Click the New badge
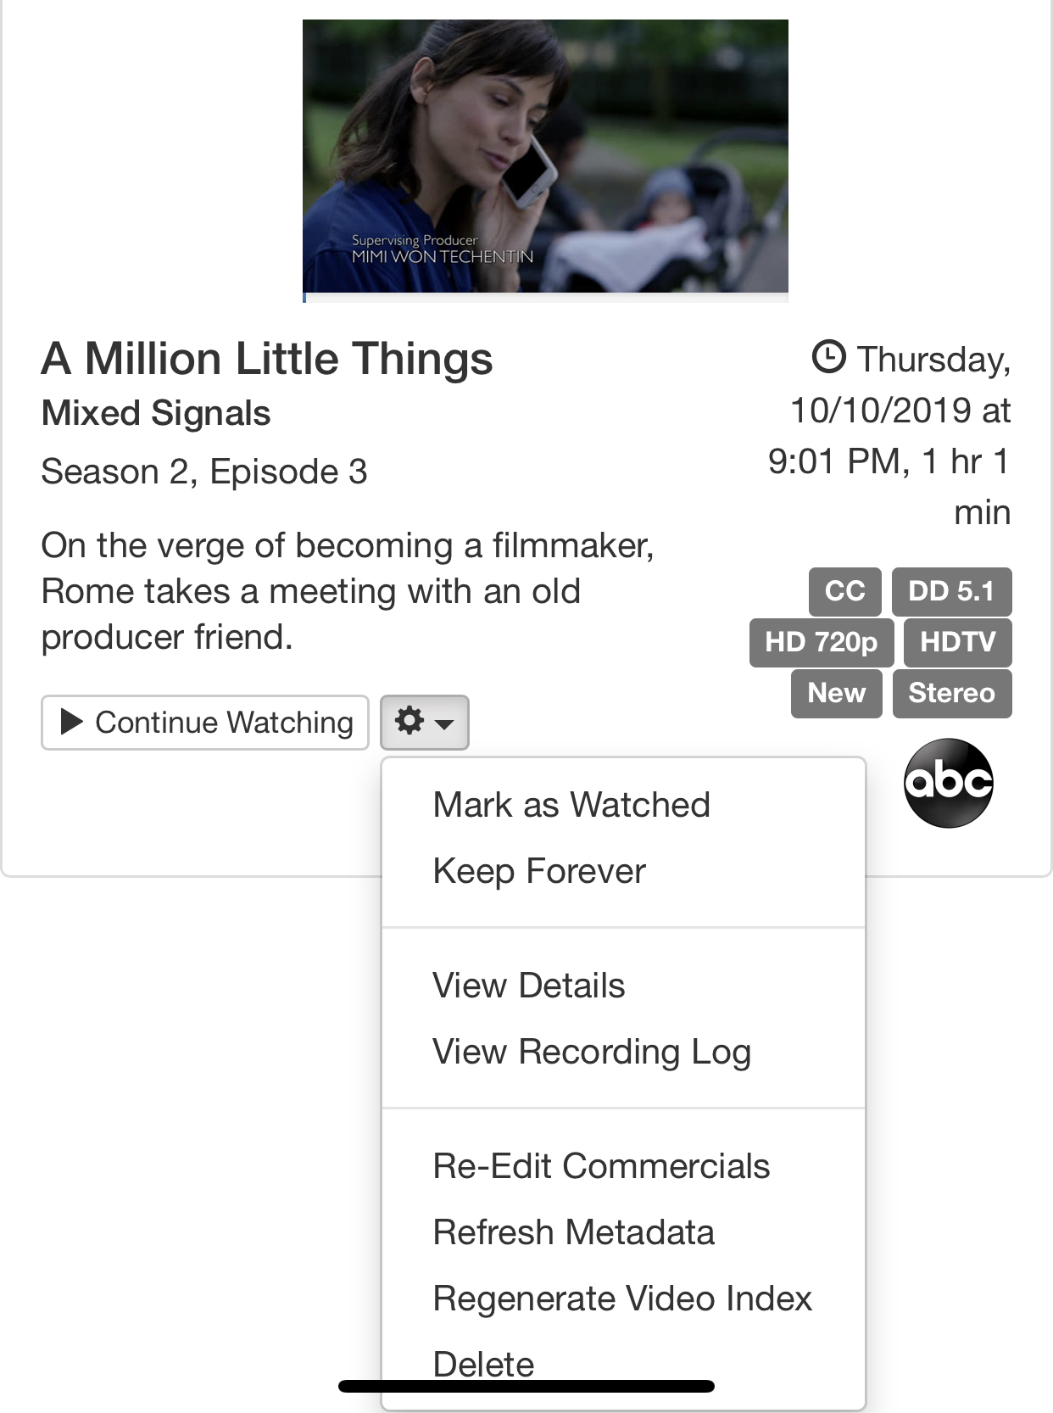Image resolution: width=1053 pixels, height=1413 pixels. pyautogui.click(x=836, y=693)
